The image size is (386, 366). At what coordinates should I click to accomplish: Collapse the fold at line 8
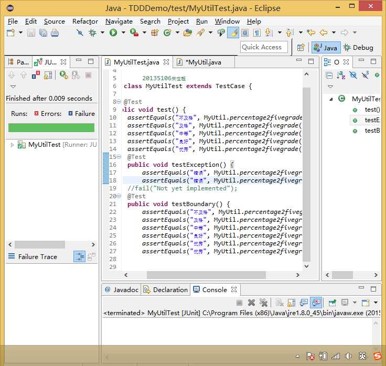pos(119,101)
